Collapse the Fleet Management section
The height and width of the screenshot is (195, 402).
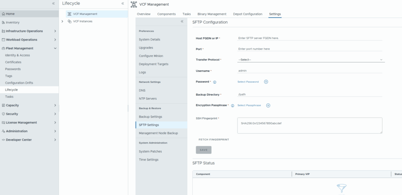[55, 48]
